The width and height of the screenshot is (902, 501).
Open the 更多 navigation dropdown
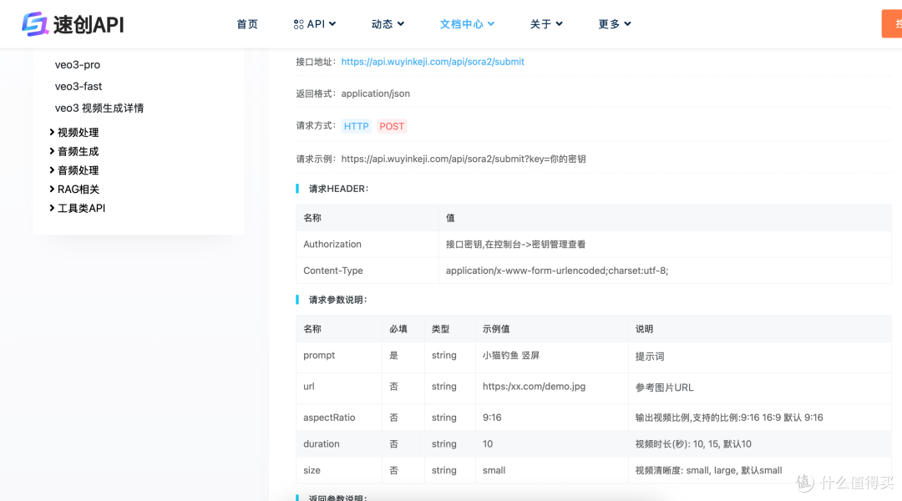point(615,24)
